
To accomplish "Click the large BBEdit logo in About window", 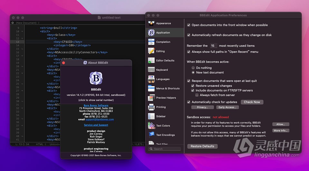I will click(96, 78).
